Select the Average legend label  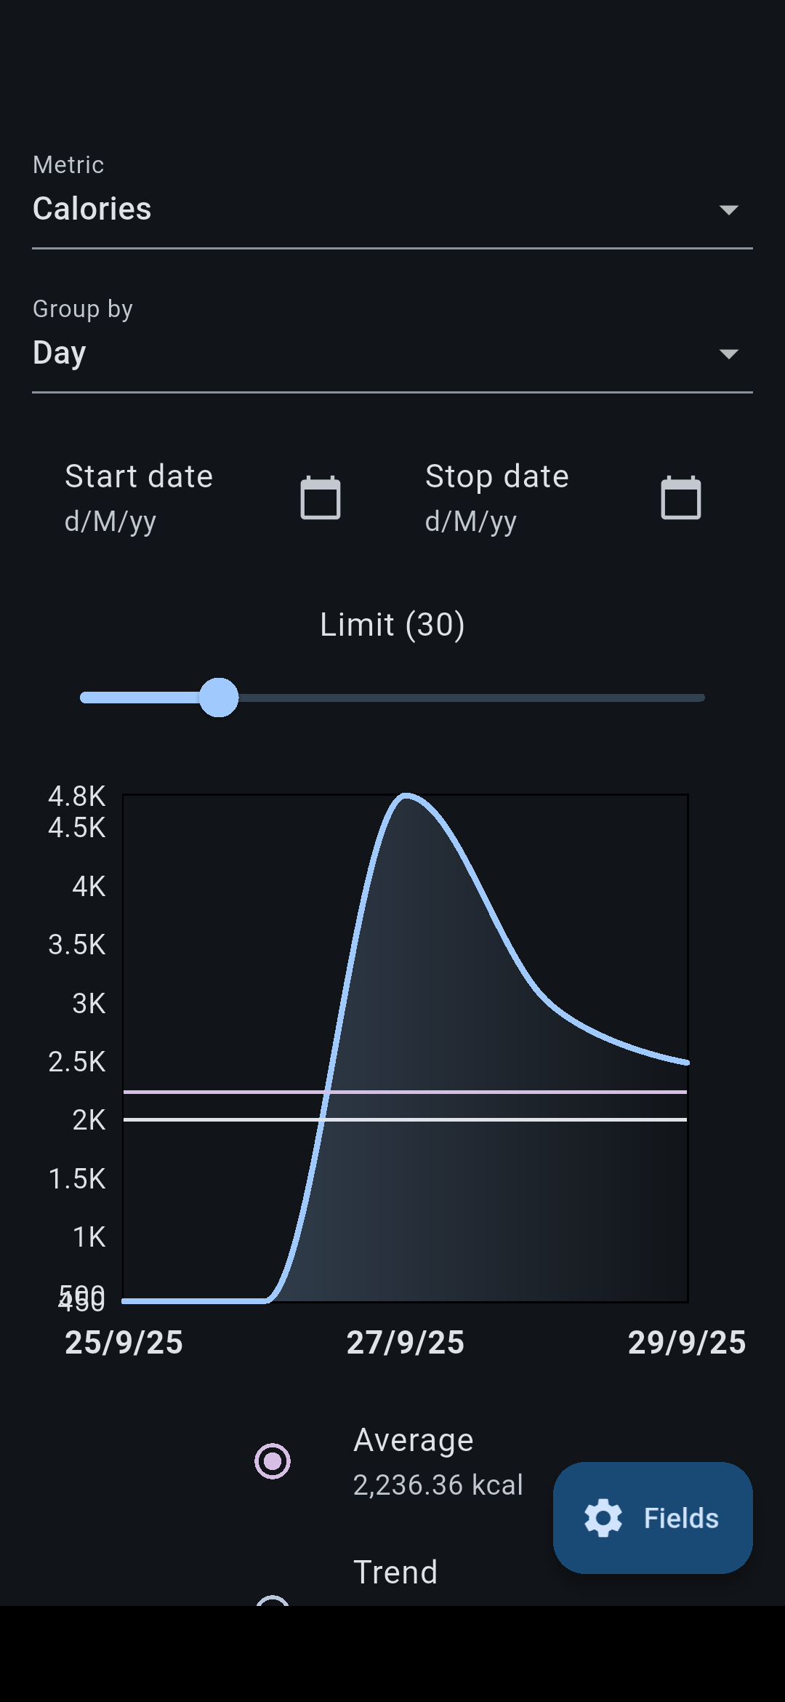[x=414, y=1440]
